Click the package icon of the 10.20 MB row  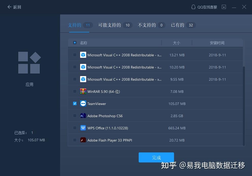(x=83, y=67)
